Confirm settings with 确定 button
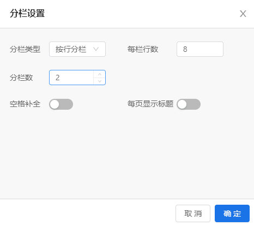 click(232, 213)
